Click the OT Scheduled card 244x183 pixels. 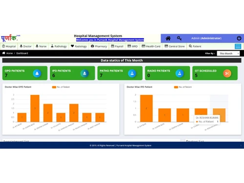pos(215,73)
